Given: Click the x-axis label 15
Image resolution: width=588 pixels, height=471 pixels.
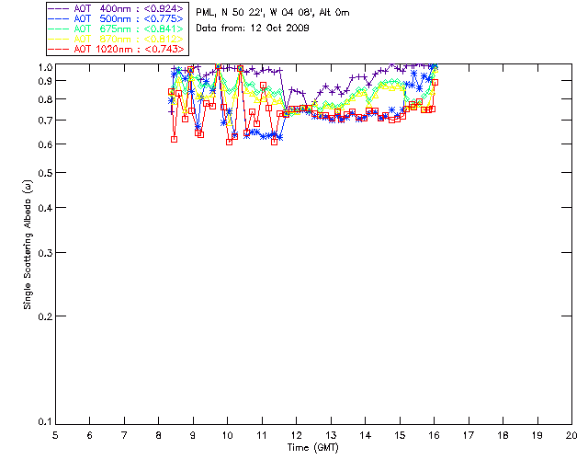Looking at the screenshot, I should 400,435.
